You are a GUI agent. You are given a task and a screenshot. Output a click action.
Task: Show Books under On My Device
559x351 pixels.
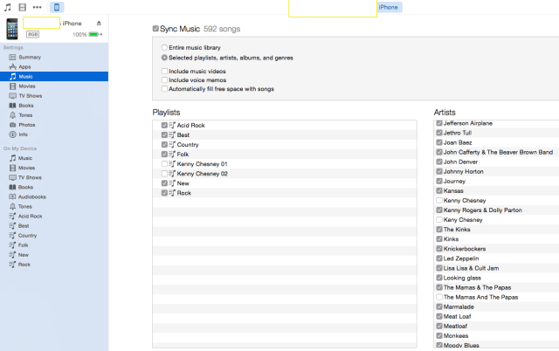click(x=54, y=187)
